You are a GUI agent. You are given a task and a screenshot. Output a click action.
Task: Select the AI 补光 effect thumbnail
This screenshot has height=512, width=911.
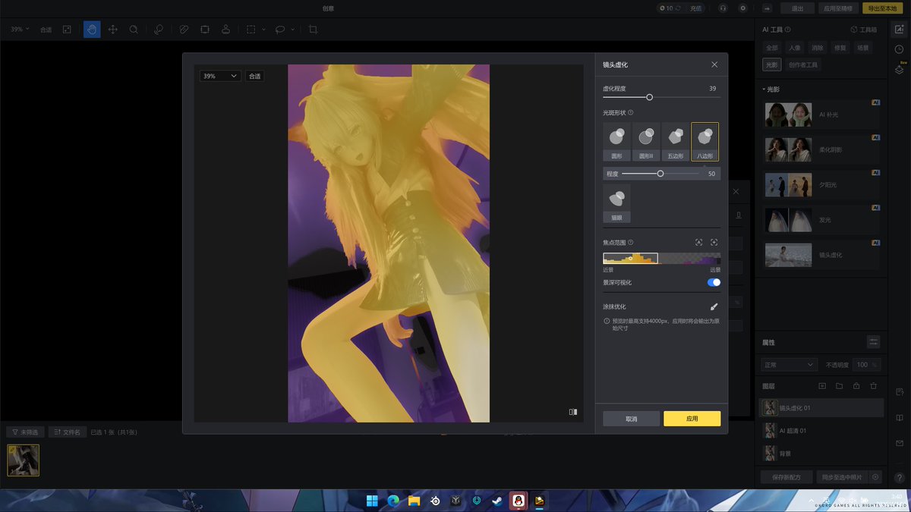point(789,115)
